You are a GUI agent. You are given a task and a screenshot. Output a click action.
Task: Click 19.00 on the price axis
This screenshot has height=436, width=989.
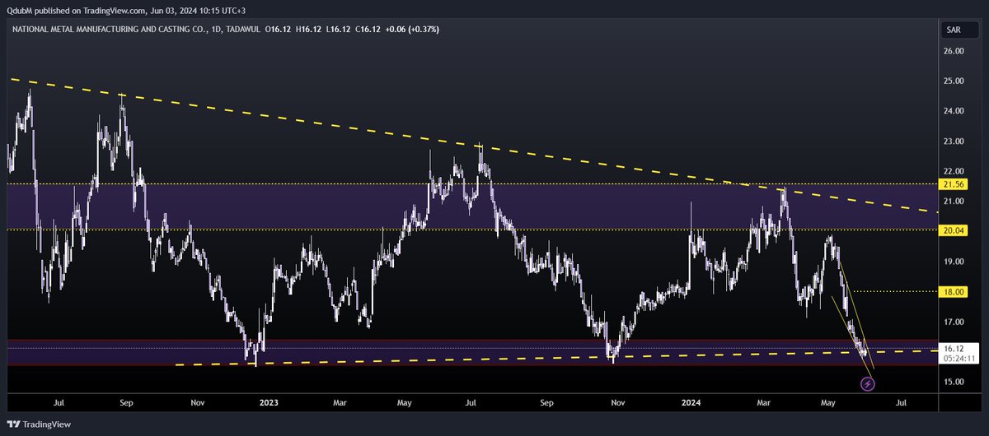coord(954,262)
